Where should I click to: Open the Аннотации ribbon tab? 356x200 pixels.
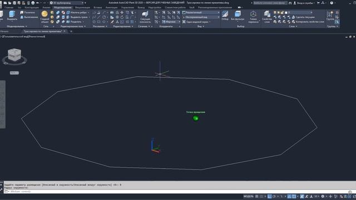(111, 7)
